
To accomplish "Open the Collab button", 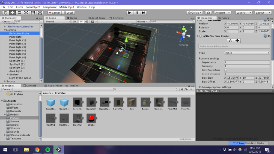I will 195,12.
